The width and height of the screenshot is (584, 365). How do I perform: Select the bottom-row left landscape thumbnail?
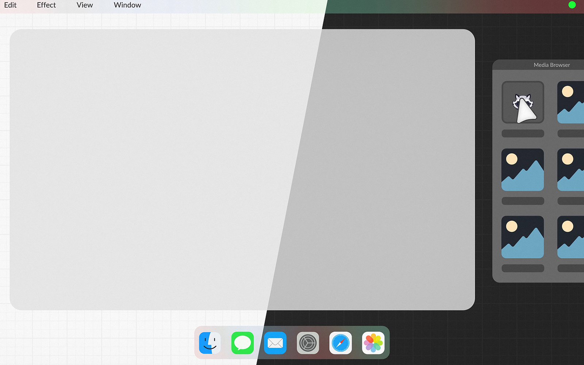coord(523,237)
